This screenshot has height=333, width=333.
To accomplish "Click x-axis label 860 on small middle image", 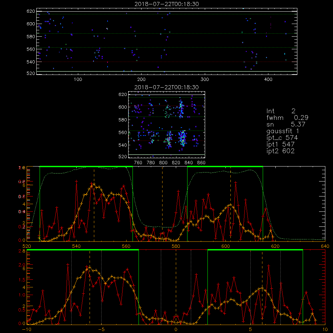I will pyautogui.click(x=201, y=163).
